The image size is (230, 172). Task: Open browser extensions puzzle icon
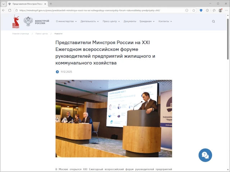(207, 10)
